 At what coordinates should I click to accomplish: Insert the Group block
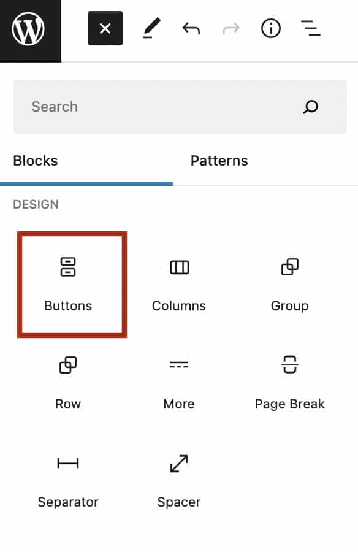click(290, 285)
